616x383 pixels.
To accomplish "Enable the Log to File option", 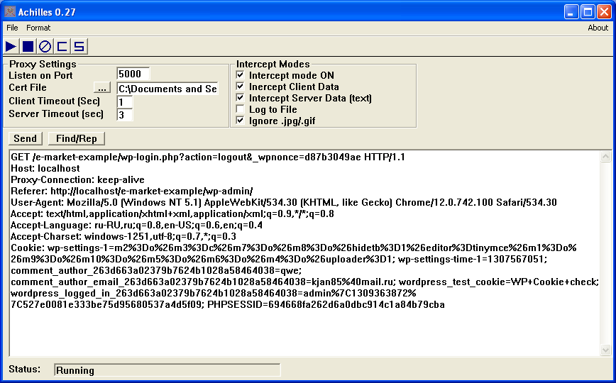I will (x=240, y=109).
